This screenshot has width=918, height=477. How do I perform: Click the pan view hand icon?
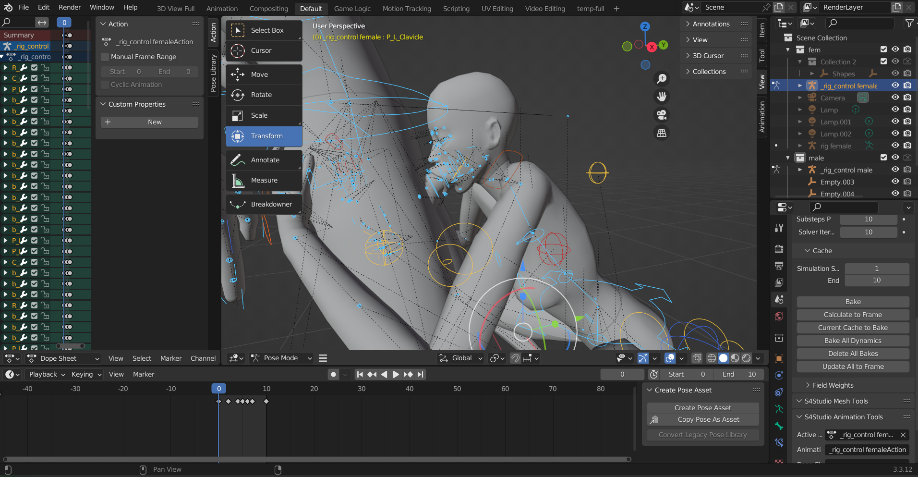[x=662, y=97]
